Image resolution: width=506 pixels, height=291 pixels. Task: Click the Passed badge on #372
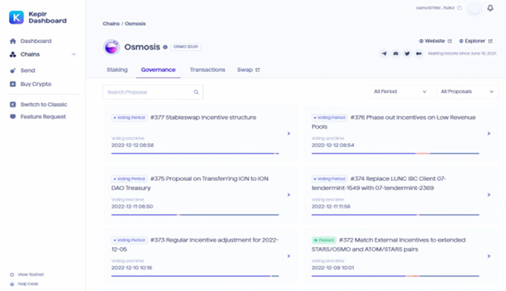pyautogui.click(x=324, y=240)
